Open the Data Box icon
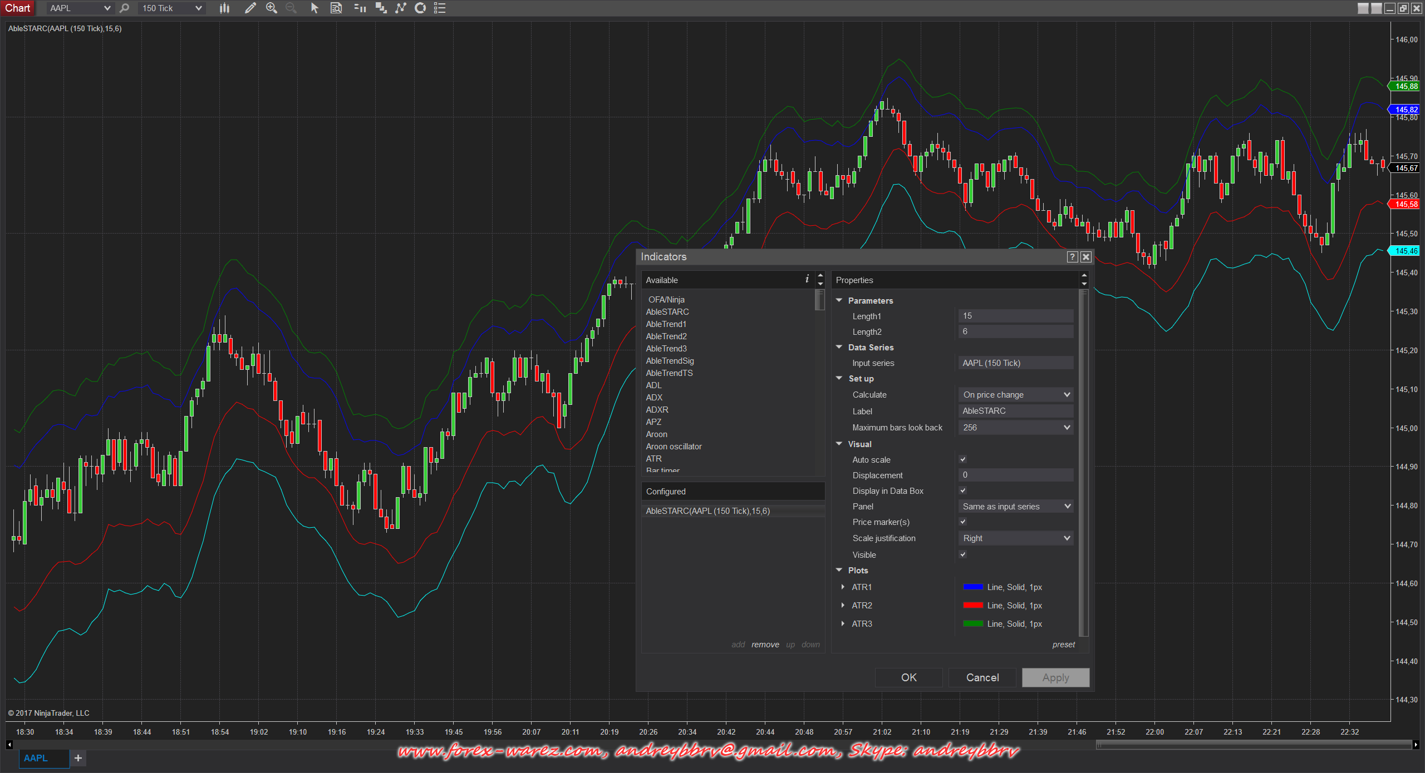The image size is (1425, 773). tap(336, 8)
